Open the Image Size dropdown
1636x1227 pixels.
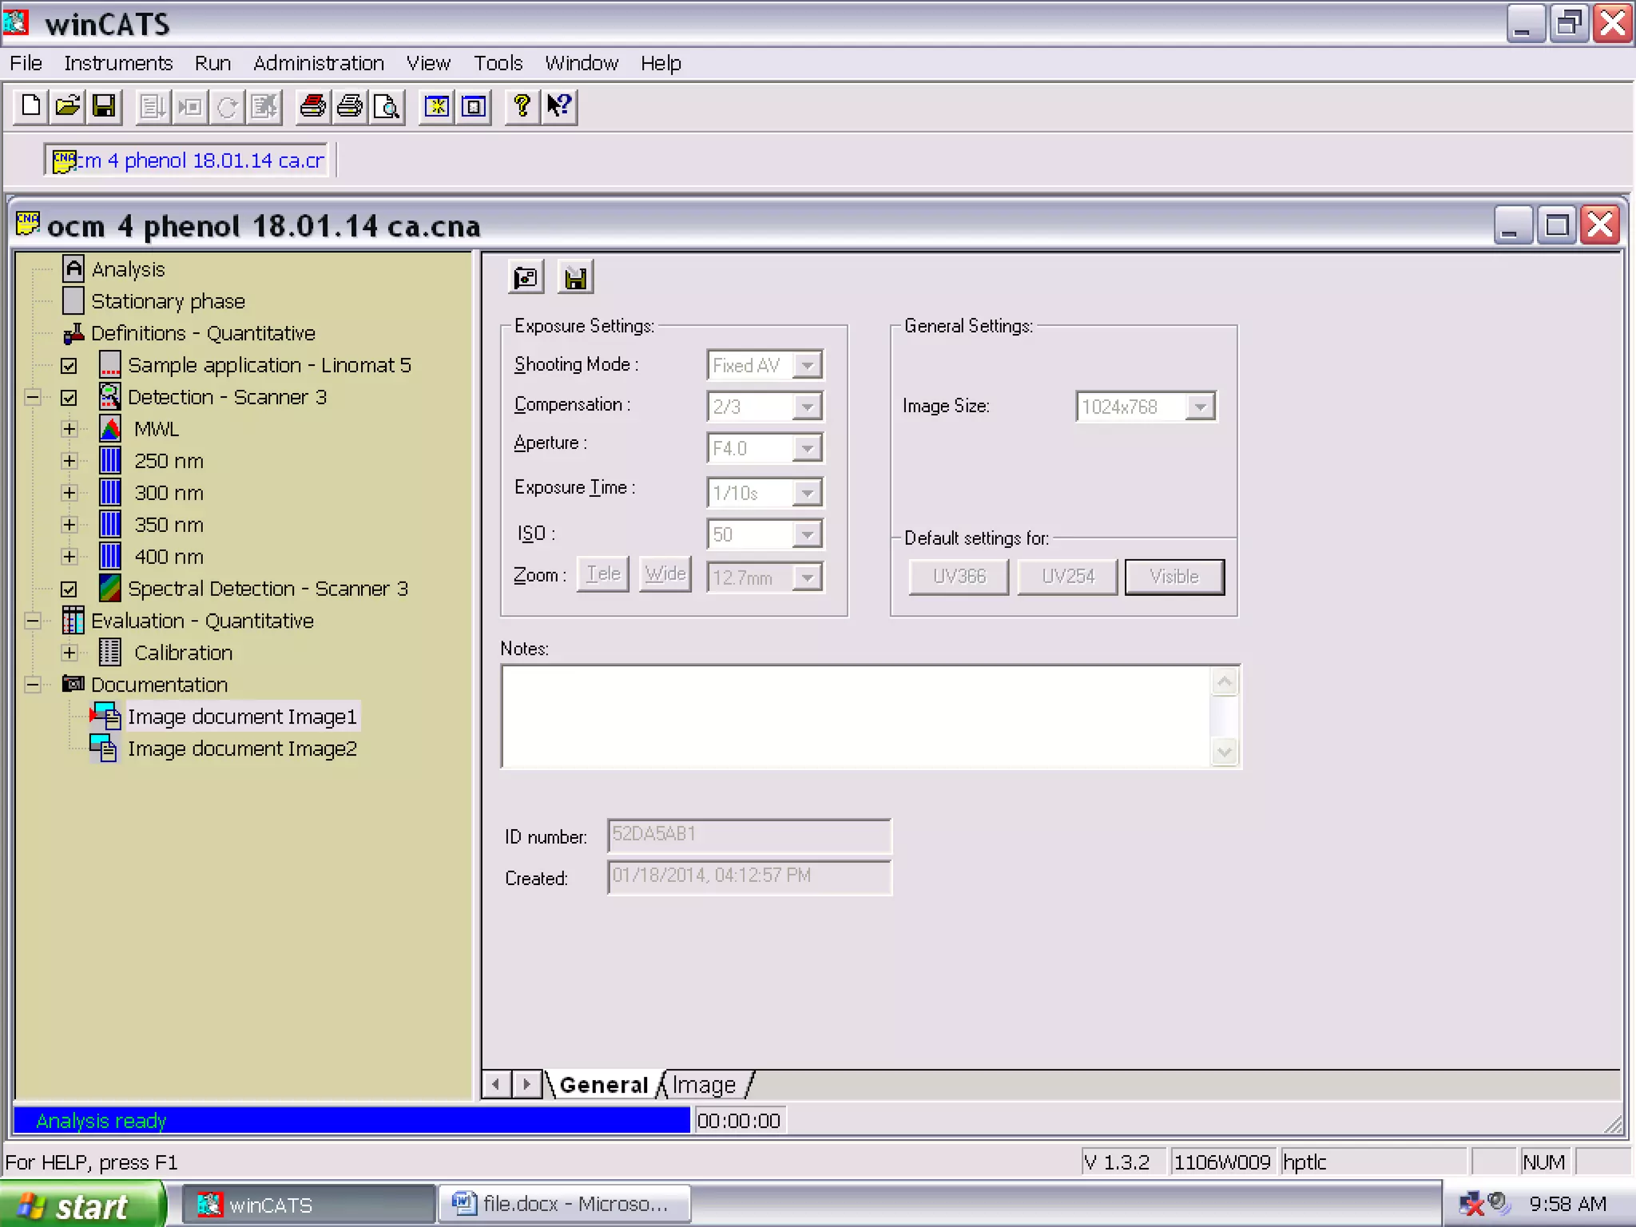click(1200, 407)
